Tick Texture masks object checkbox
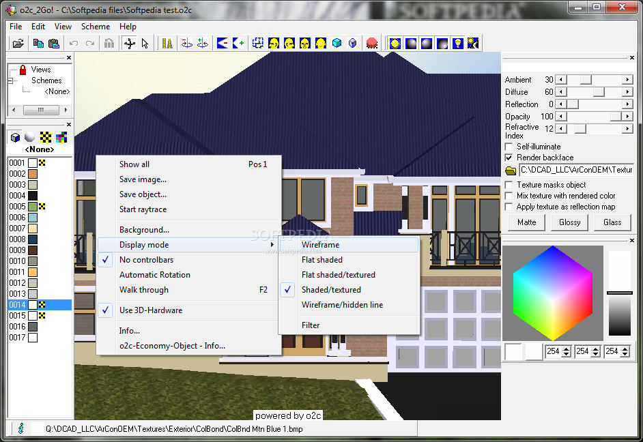Image resolution: width=643 pixels, height=442 pixels. pyautogui.click(x=509, y=185)
